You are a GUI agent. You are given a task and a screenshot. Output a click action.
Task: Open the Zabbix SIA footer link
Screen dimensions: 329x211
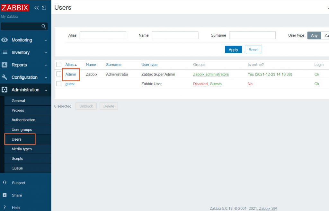coord(268,208)
